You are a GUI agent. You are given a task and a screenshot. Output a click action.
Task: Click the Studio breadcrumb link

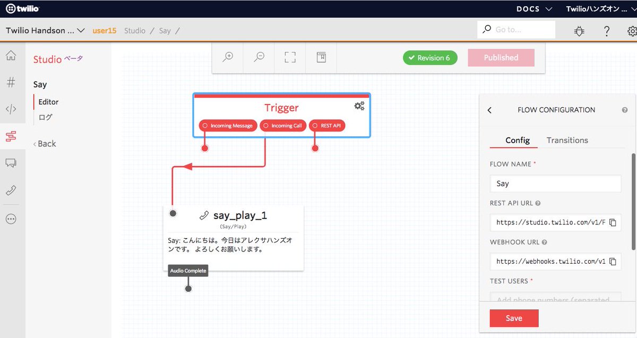(x=135, y=31)
